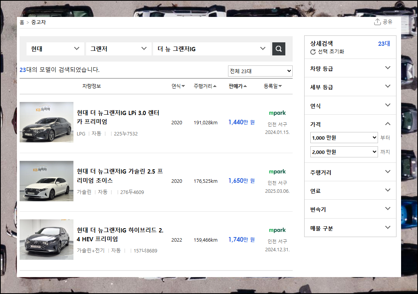
Task: Click the registration date 2024.12.31.
Action: [277, 250]
